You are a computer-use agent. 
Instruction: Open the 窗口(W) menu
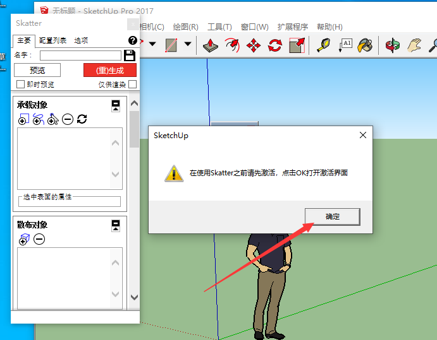[x=254, y=27]
